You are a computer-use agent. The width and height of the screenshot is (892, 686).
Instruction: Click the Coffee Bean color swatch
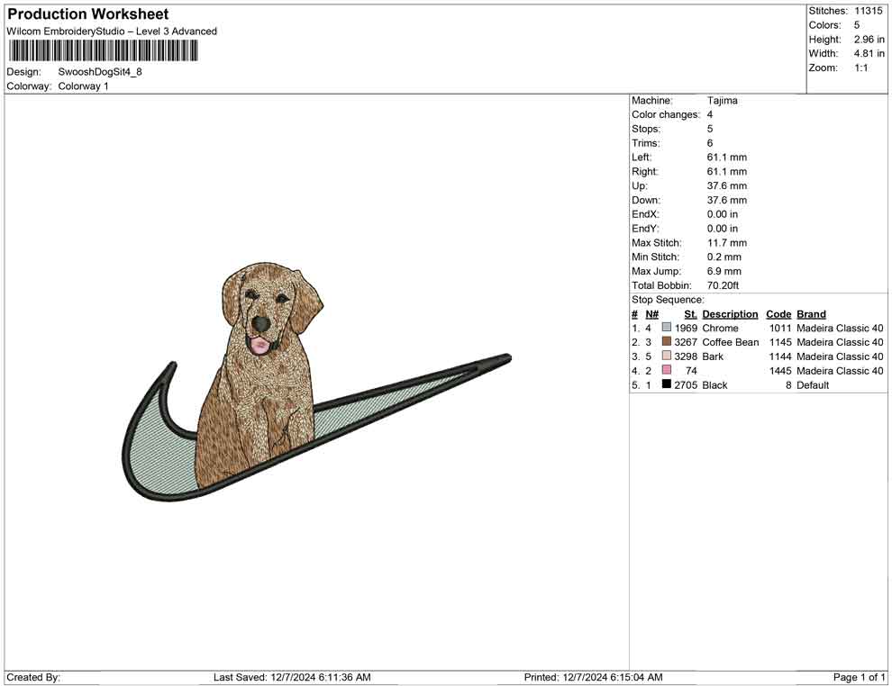(666, 341)
